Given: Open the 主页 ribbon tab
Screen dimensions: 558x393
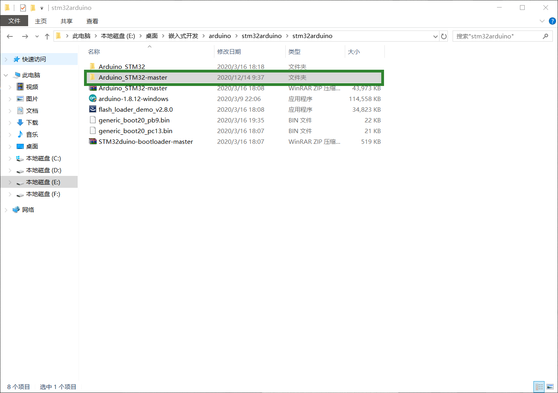Looking at the screenshot, I should tap(41, 21).
